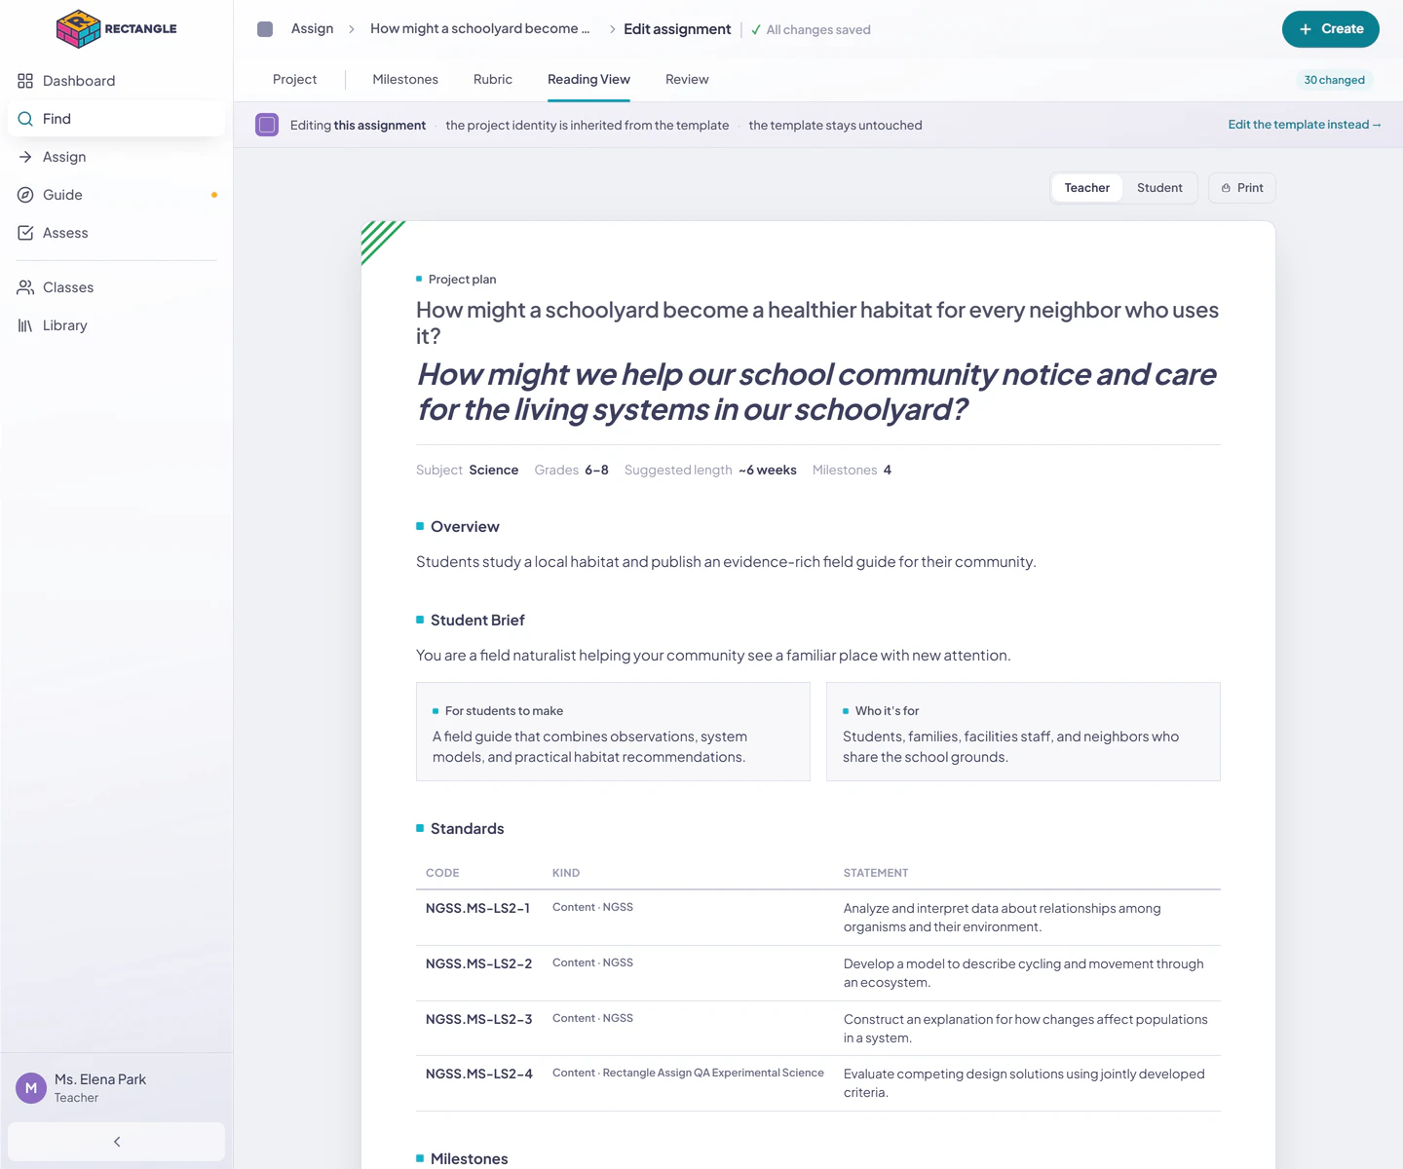Viewport: 1403px width, 1169px height.
Task: Click the schoolyard project breadcrumb link
Action: point(479,29)
